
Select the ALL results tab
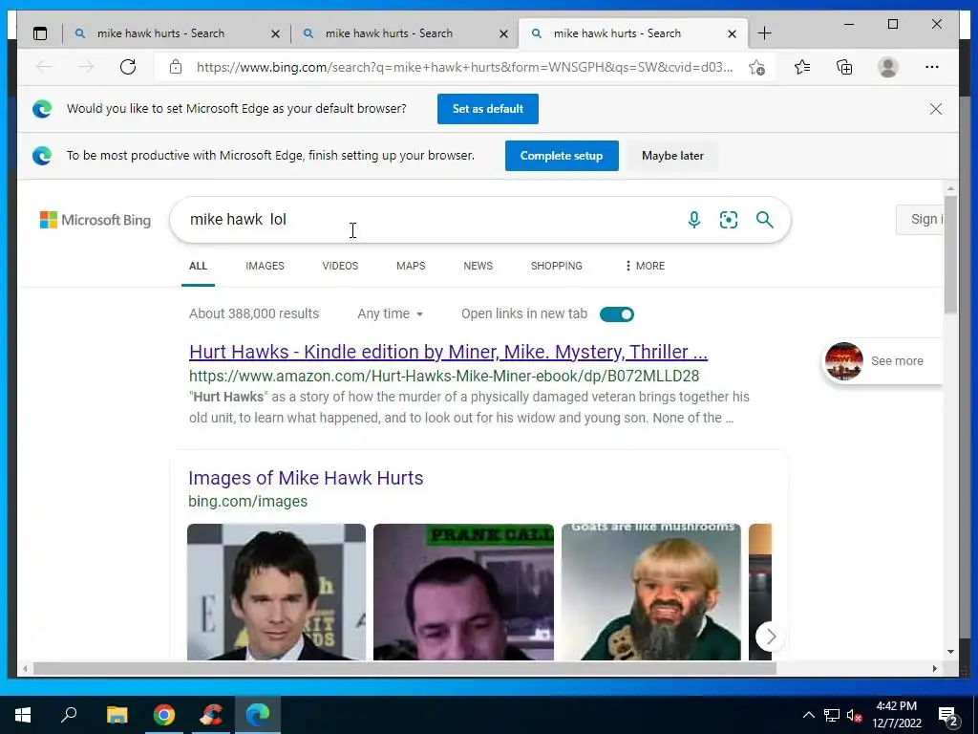click(x=199, y=266)
